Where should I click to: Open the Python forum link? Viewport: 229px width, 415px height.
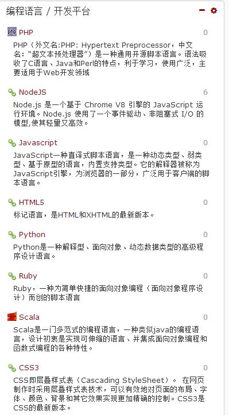pyautogui.click(x=32, y=235)
